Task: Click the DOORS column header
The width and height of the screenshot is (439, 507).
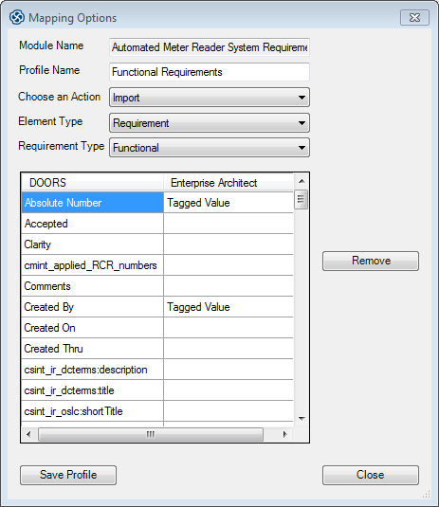Action: coord(93,183)
